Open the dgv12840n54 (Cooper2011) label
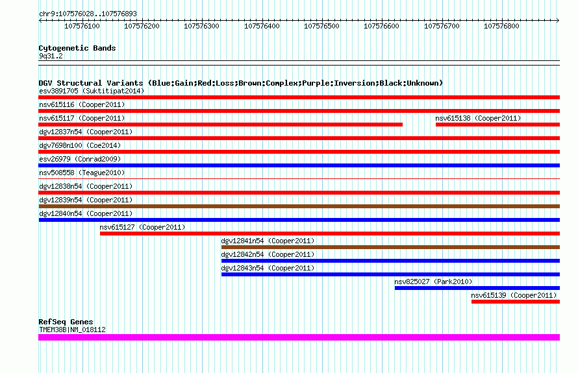 pyautogui.click(x=86, y=213)
